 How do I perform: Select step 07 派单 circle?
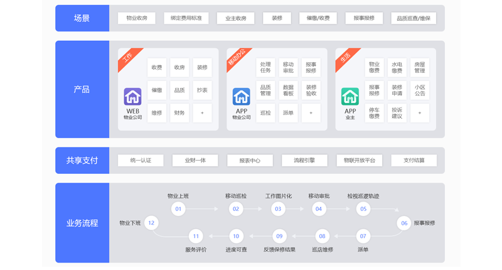[363, 236]
